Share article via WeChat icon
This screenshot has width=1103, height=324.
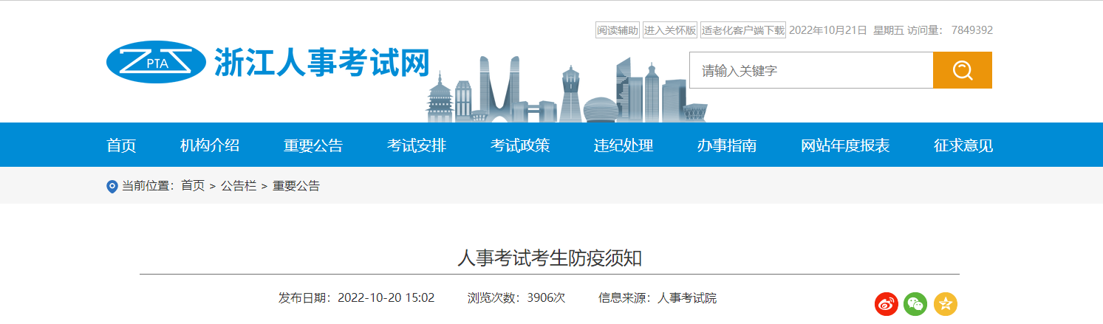pos(915,303)
